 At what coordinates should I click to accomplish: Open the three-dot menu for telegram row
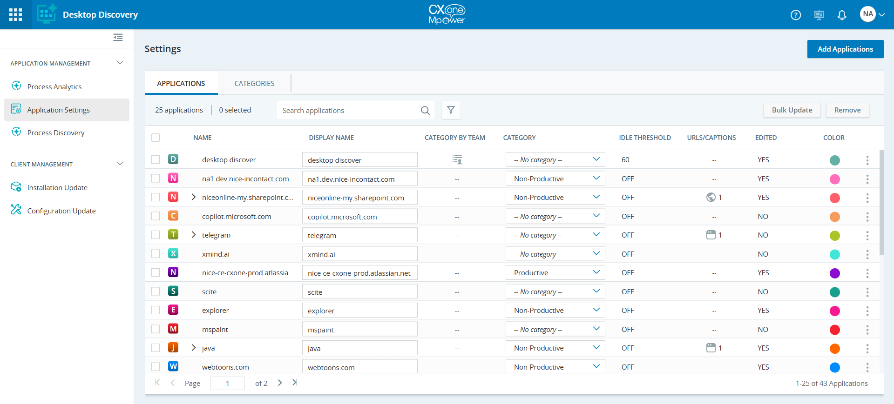tap(867, 235)
